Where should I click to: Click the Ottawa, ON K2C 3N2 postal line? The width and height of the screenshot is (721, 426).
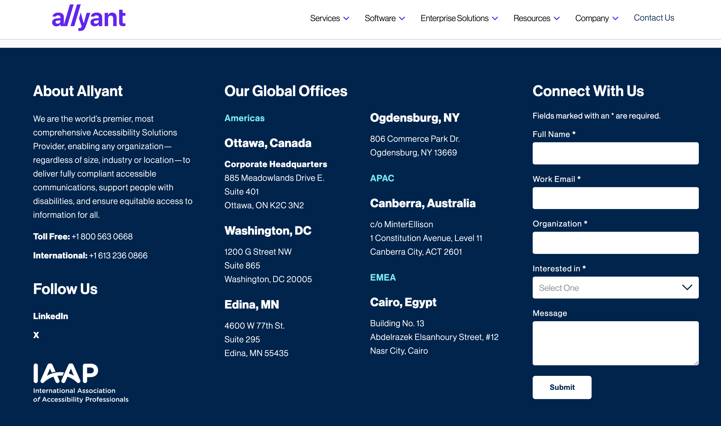coord(264,205)
